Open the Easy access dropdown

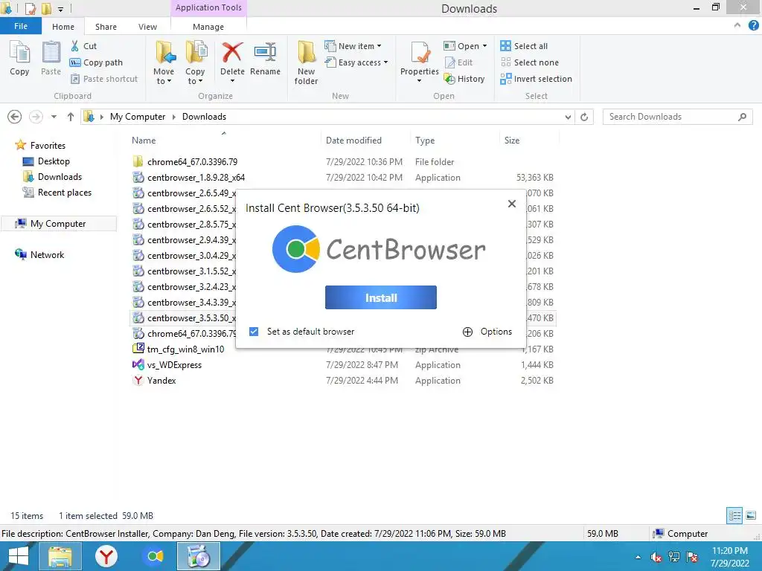click(x=356, y=62)
